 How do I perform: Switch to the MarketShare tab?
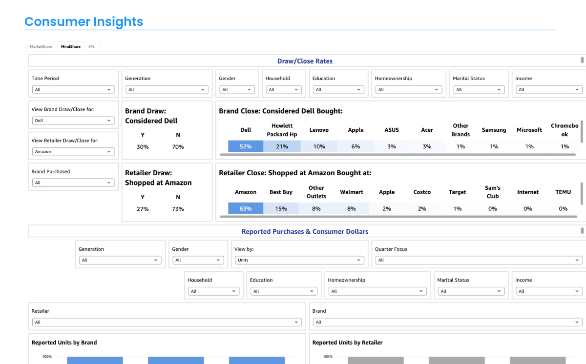tap(41, 46)
